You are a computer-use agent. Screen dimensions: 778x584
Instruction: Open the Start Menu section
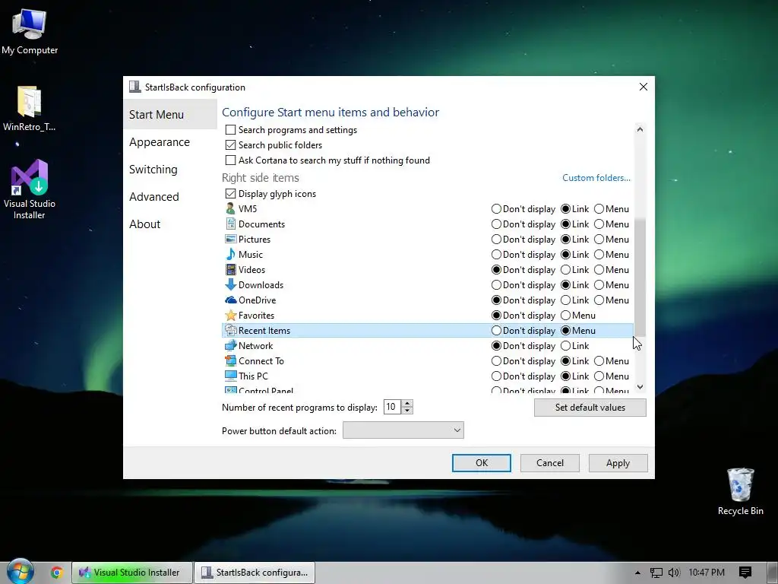pos(170,114)
